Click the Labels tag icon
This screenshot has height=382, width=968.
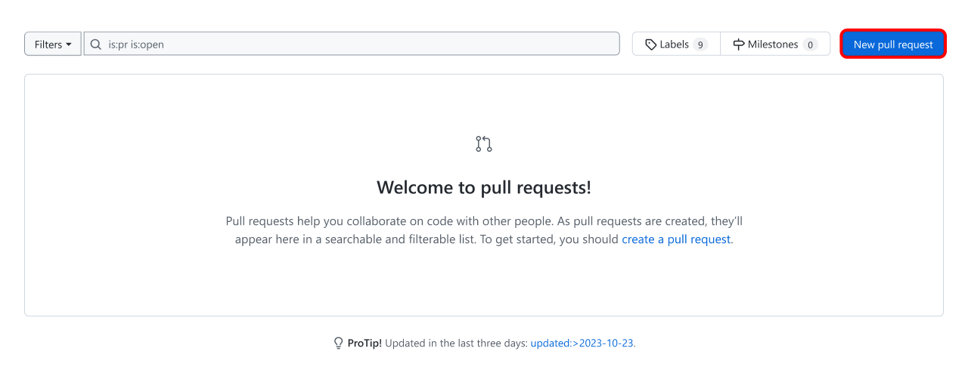tap(651, 45)
